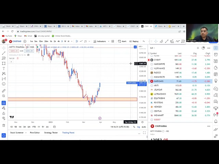Screen dimensions: 219x164
Task: Open the candle chart type selector
Action: pyautogui.click(x=77, y=41)
